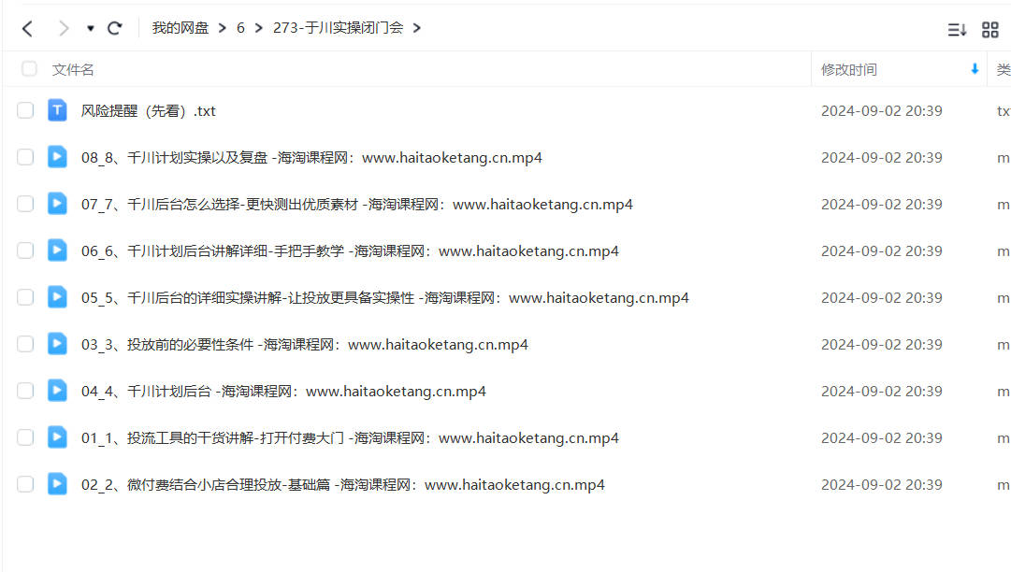This screenshot has height=572, width=1011.
Task: Click the text file icon of 风险提醒
Action: pyautogui.click(x=57, y=110)
